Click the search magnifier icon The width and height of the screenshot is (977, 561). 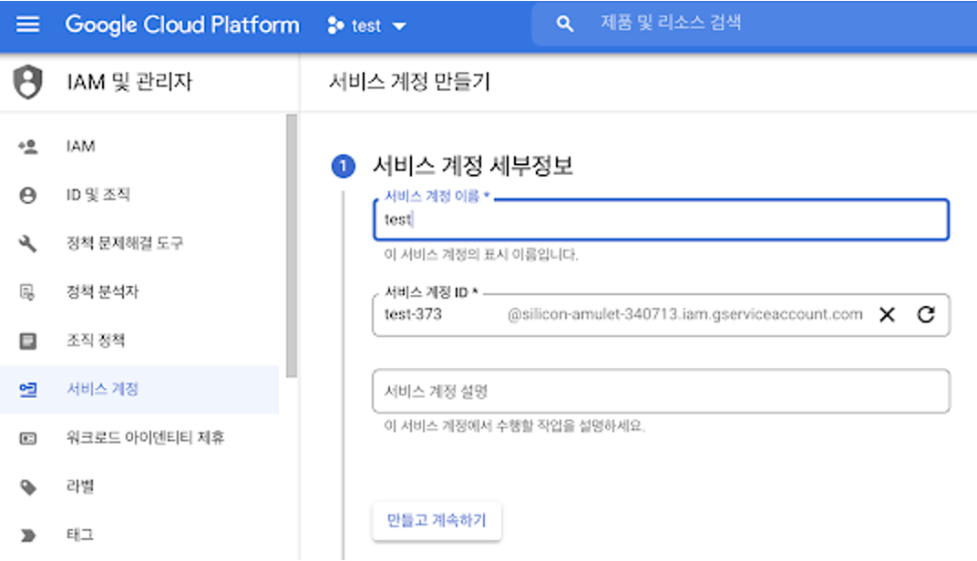pos(564,25)
